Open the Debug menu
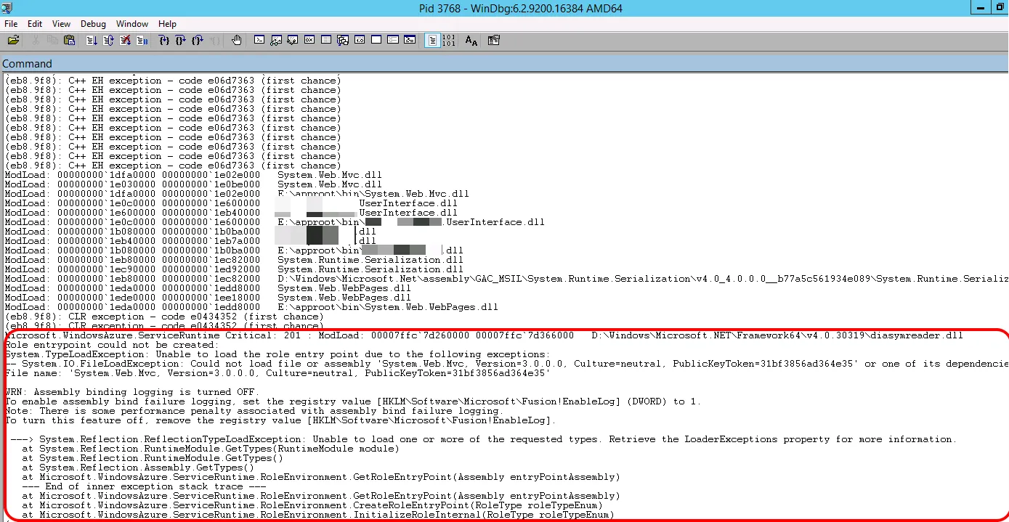Screen dimensions: 1009x522 click(93, 24)
